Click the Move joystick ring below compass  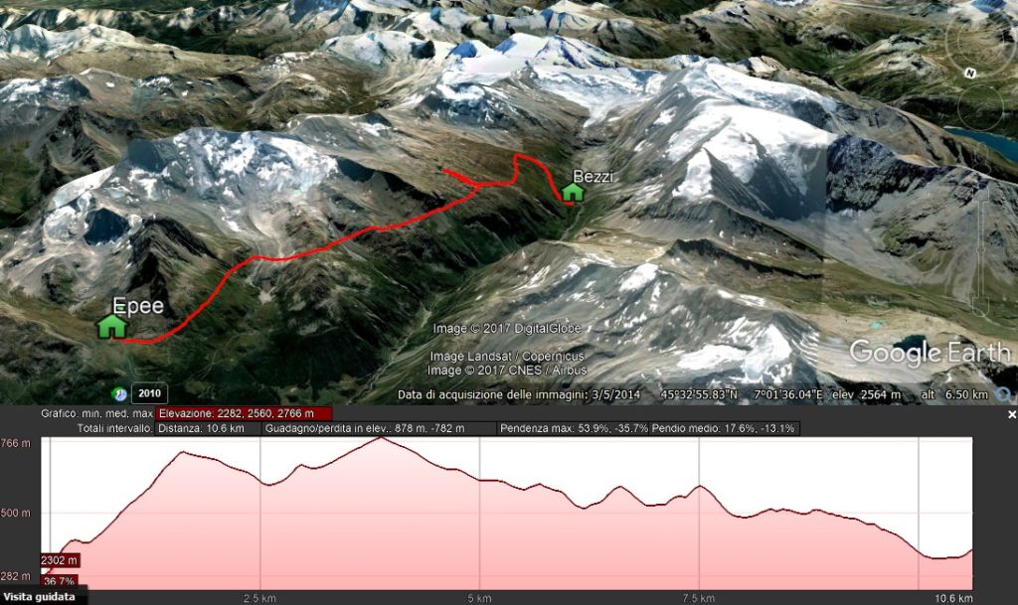pyautogui.click(x=980, y=107)
